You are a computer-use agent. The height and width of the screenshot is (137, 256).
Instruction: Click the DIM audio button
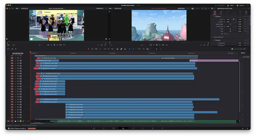(244, 49)
